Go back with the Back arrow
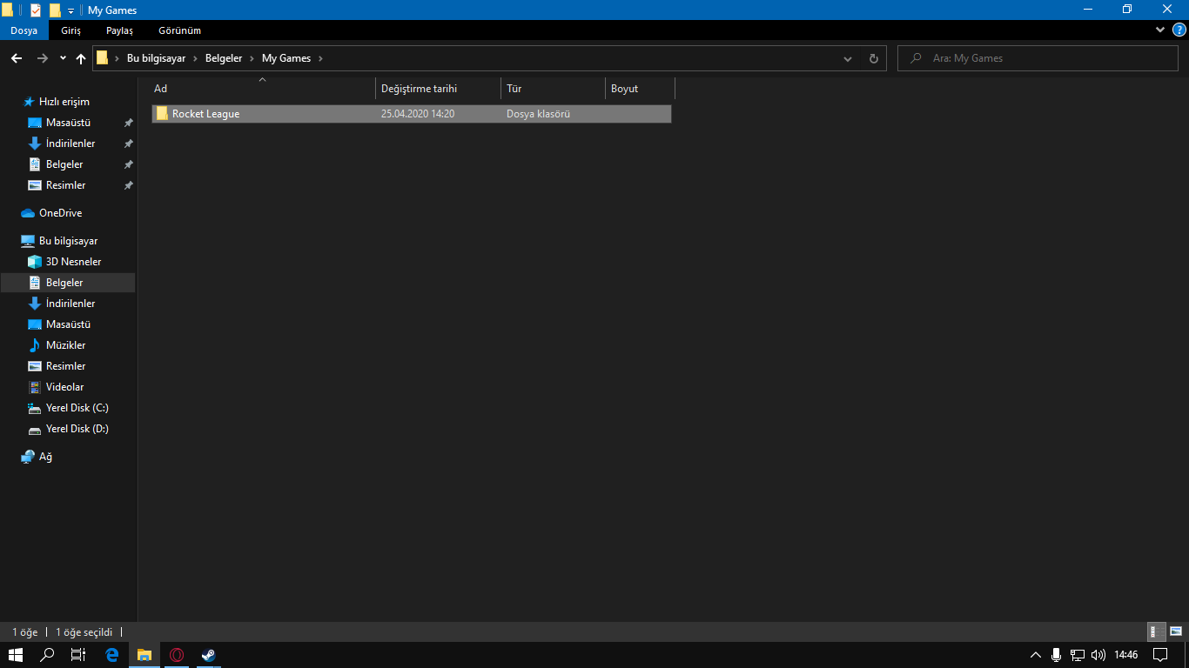The image size is (1189, 668). pyautogui.click(x=17, y=58)
